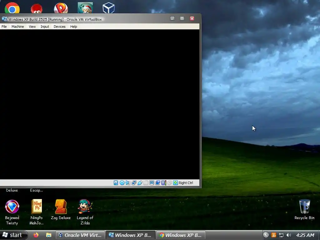The height and width of the screenshot is (240, 320).
Task: Select the red furry creature game desktop icon
Action: tap(37, 8)
